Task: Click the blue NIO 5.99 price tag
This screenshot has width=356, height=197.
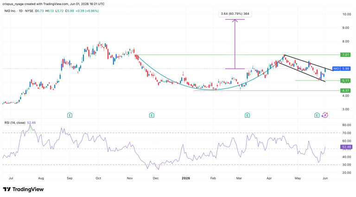Action: pos(342,69)
